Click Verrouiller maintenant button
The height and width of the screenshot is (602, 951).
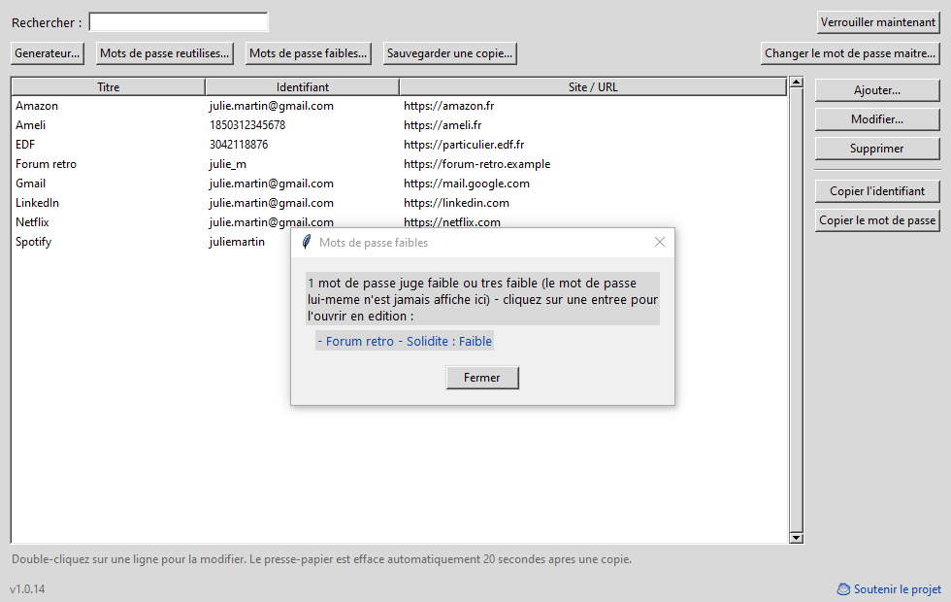pos(877,22)
